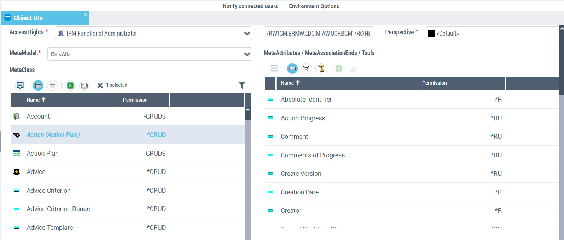Click the drill Tools icon

(x=321, y=68)
